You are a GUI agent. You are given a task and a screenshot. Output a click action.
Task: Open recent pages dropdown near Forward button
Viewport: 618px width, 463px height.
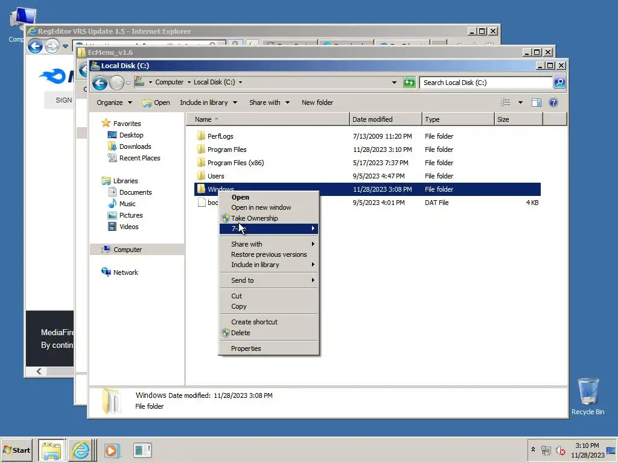(x=128, y=83)
